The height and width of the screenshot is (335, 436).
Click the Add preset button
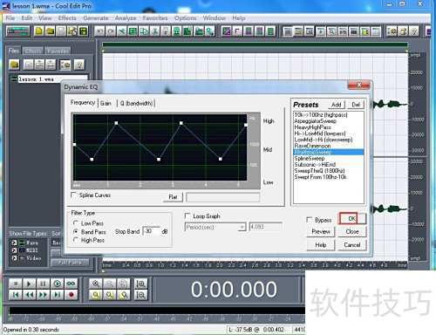point(337,105)
